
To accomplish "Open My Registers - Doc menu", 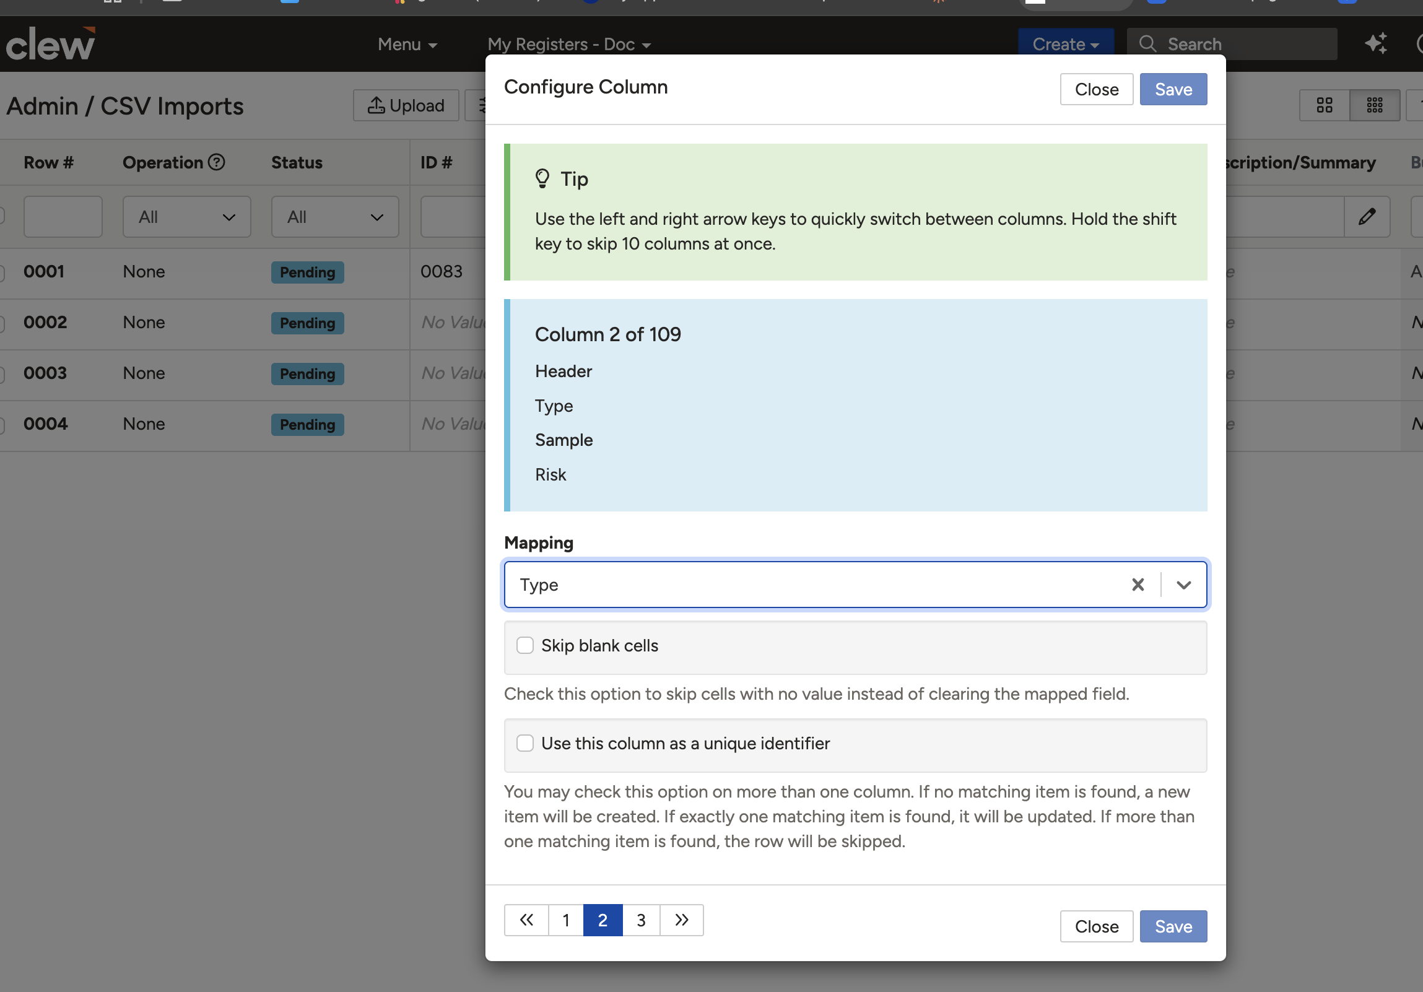I will click(569, 44).
